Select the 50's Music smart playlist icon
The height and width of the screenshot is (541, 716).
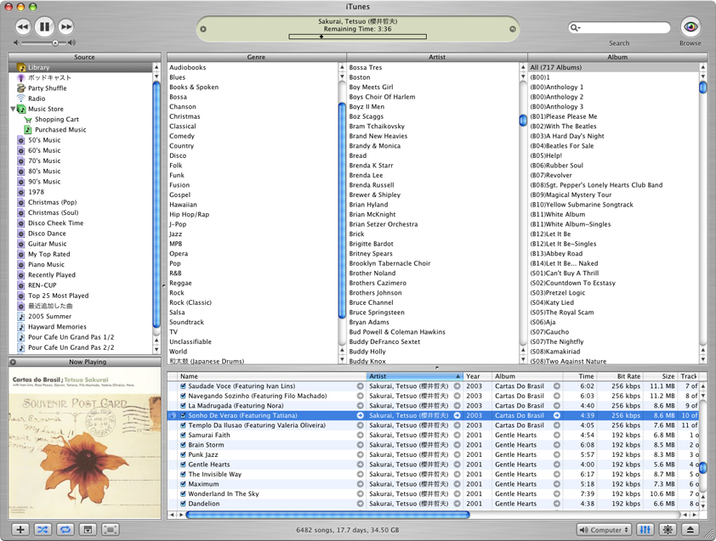(x=21, y=140)
